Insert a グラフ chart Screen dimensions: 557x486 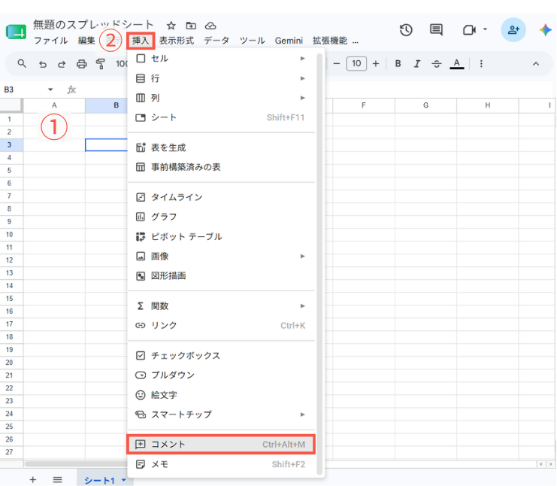coord(221,217)
